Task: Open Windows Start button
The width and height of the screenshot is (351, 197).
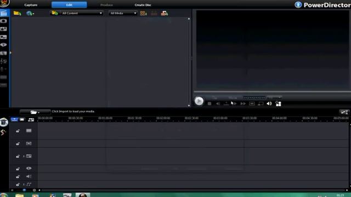Action: (4, 195)
